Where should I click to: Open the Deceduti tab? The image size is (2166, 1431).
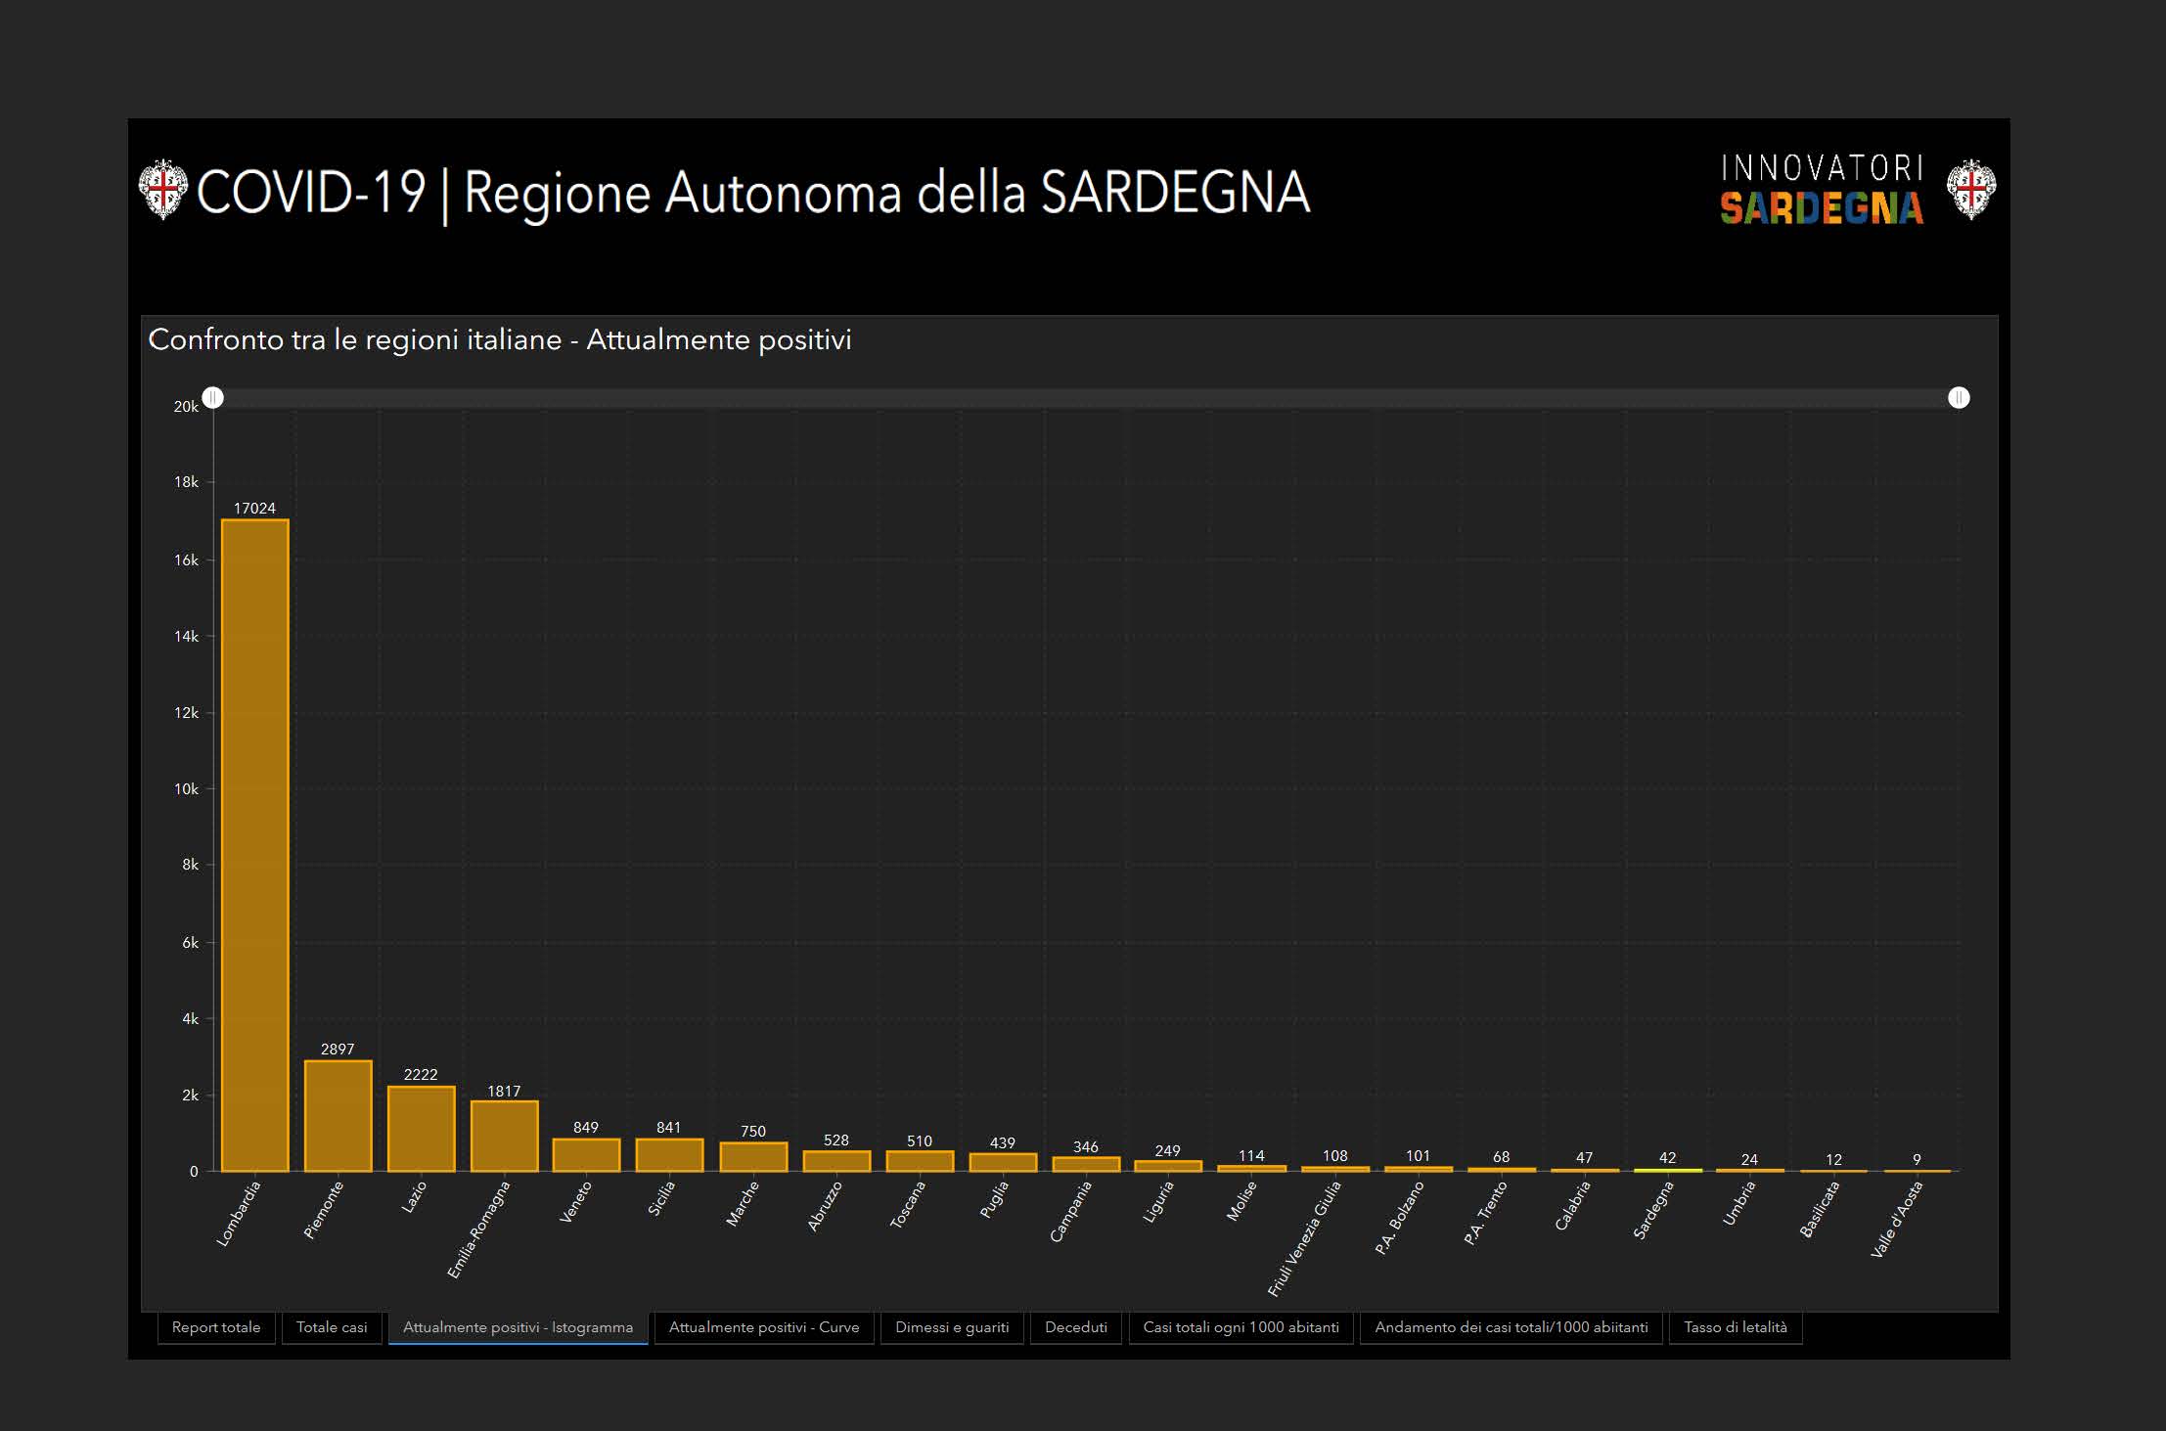(1075, 1327)
